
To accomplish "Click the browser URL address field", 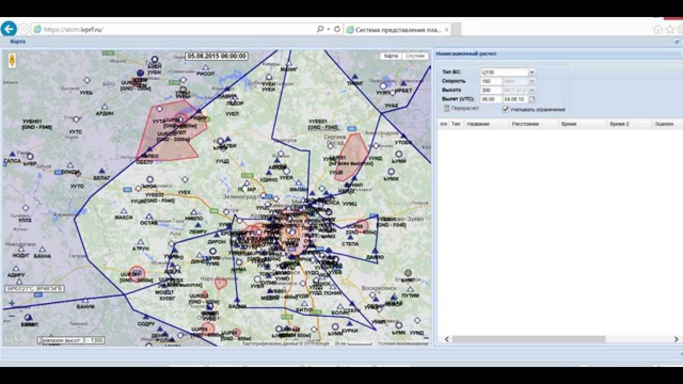I will click(x=173, y=30).
